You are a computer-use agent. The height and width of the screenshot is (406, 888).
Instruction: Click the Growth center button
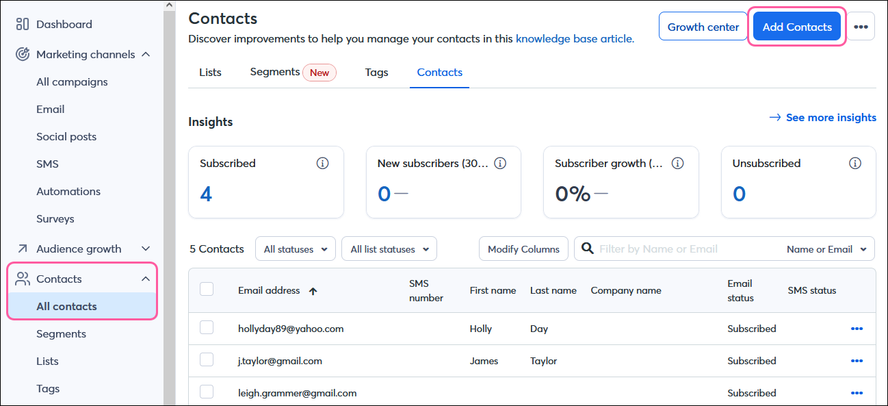tap(703, 27)
